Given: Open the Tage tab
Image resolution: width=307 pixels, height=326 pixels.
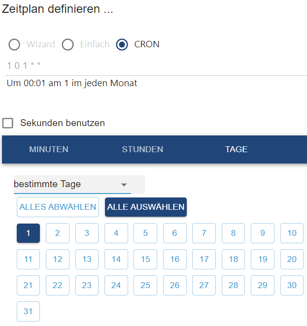Looking at the screenshot, I should (x=236, y=149).
